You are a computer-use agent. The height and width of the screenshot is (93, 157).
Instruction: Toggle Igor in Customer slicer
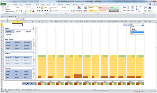point(28,77)
